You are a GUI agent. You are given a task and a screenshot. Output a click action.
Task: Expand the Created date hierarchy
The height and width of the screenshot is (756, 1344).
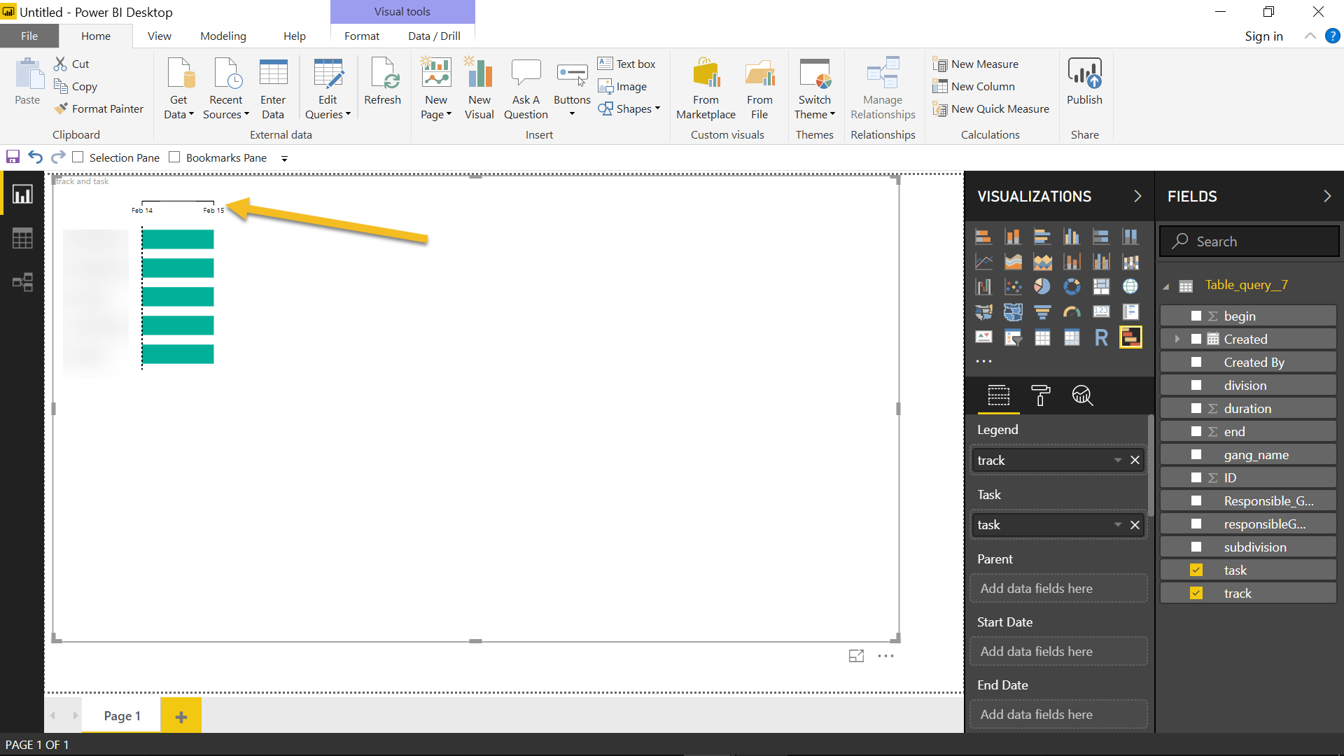(1177, 339)
